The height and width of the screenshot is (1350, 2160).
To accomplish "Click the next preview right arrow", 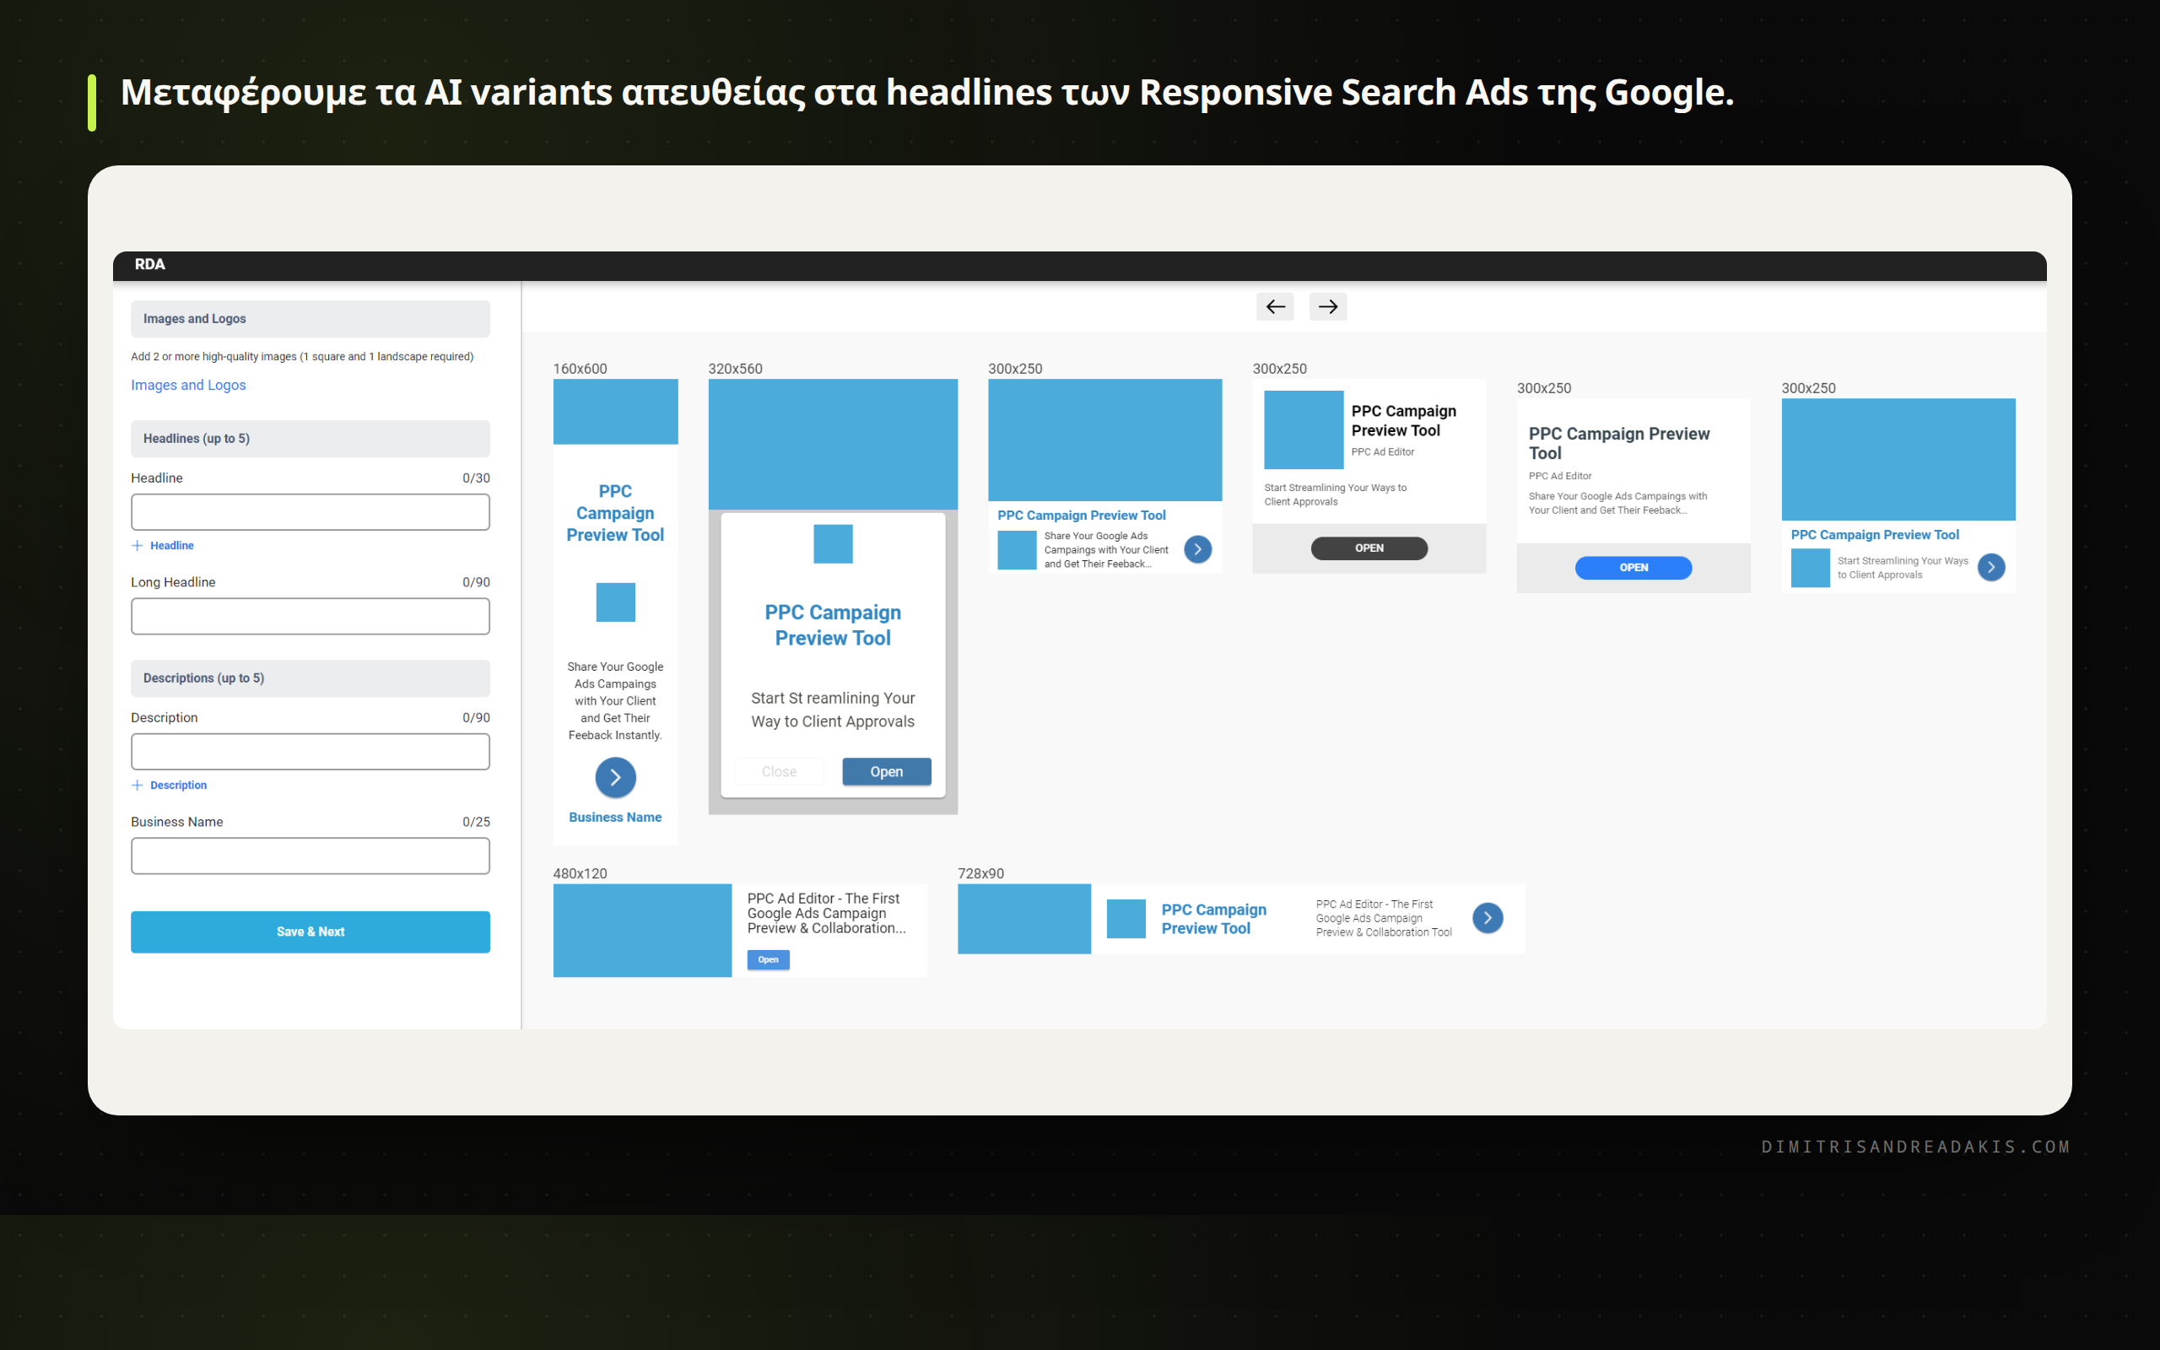I will pyautogui.click(x=1327, y=306).
